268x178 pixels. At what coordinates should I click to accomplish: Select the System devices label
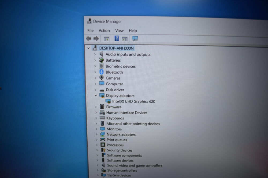119,175
